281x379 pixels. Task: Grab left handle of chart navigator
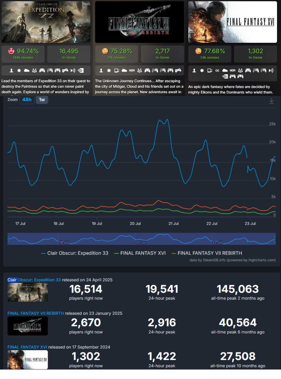pyautogui.click(x=8, y=239)
